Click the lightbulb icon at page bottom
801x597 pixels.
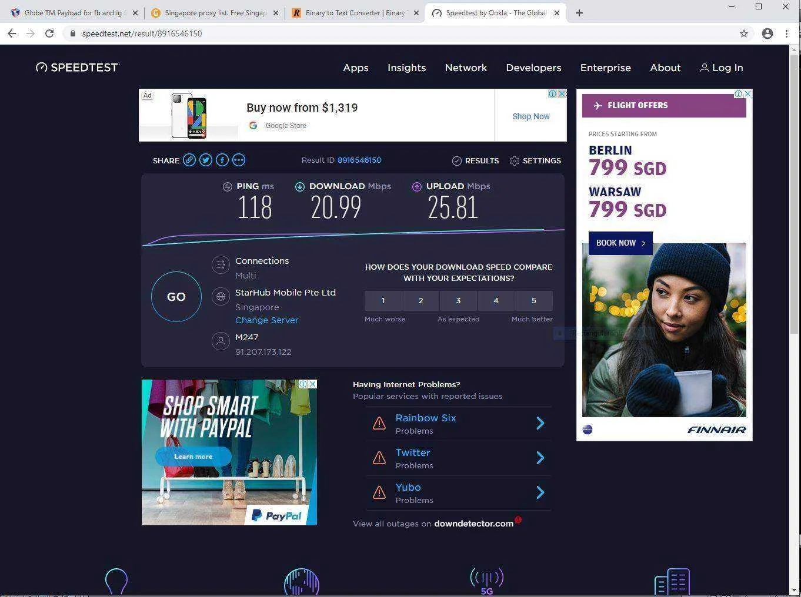point(116,581)
